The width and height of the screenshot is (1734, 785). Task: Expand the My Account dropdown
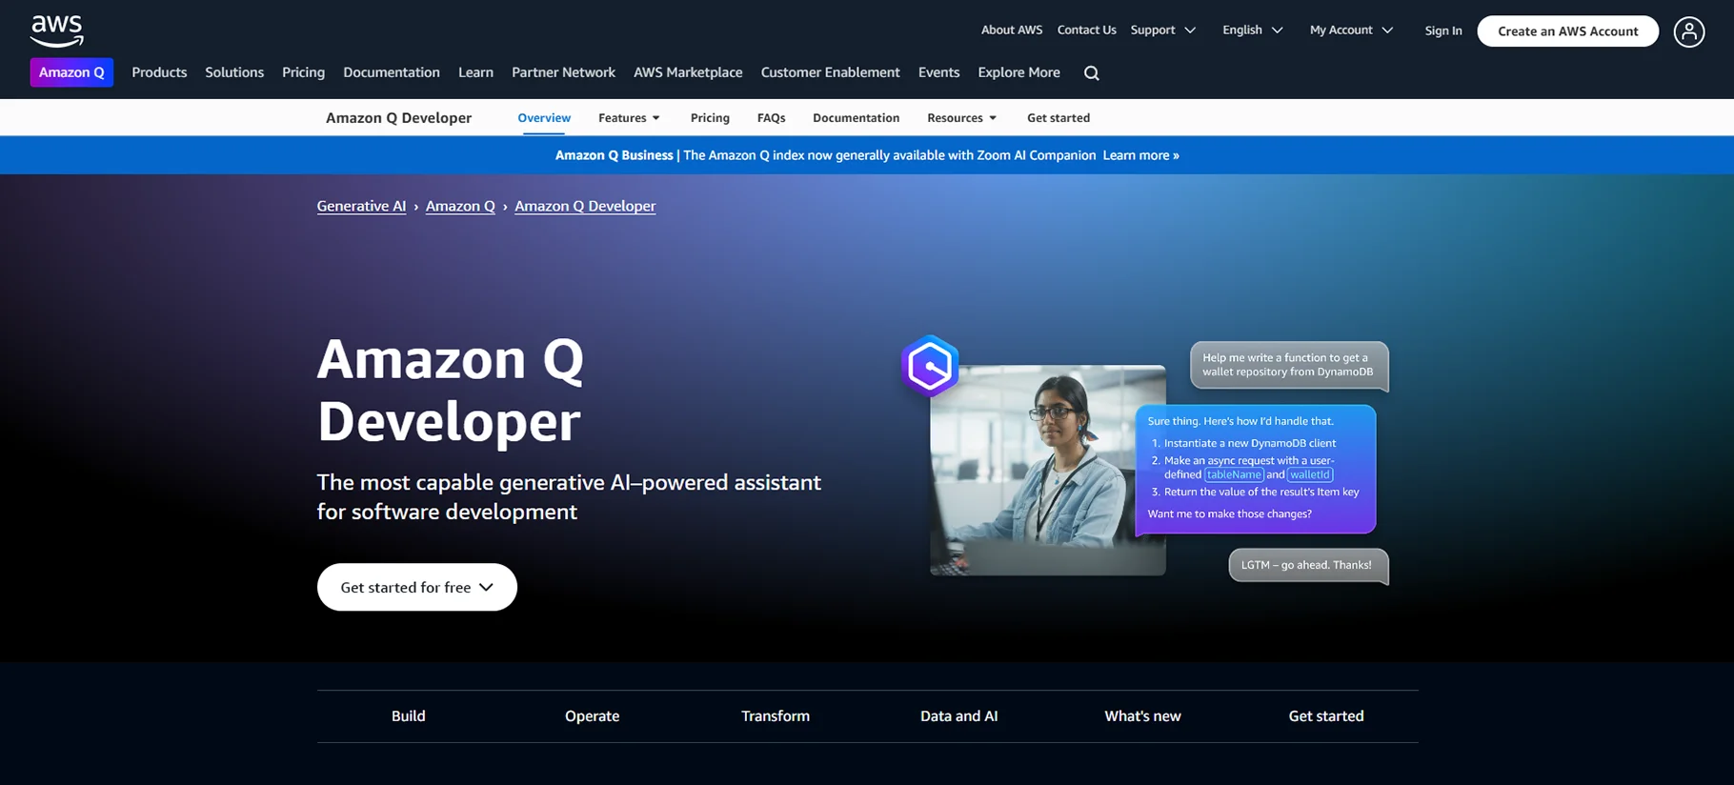[x=1351, y=30]
